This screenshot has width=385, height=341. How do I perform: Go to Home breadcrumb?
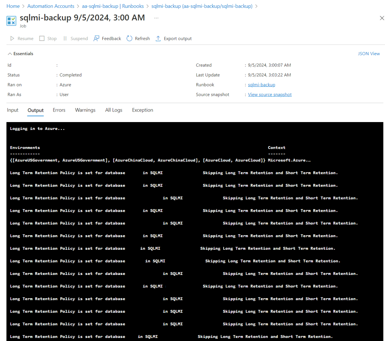click(x=13, y=6)
